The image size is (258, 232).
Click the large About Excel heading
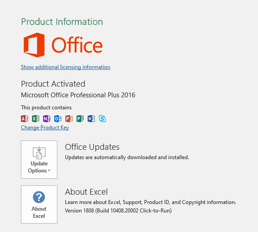(x=86, y=192)
